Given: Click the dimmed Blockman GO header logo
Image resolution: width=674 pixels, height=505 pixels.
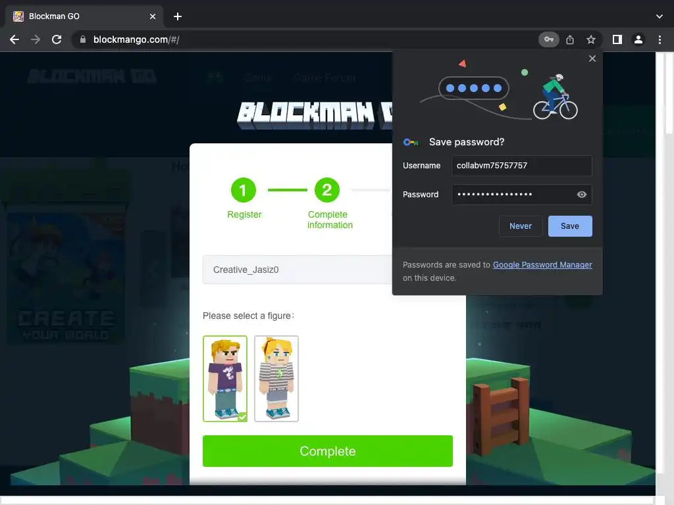Looking at the screenshot, I should [92, 76].
